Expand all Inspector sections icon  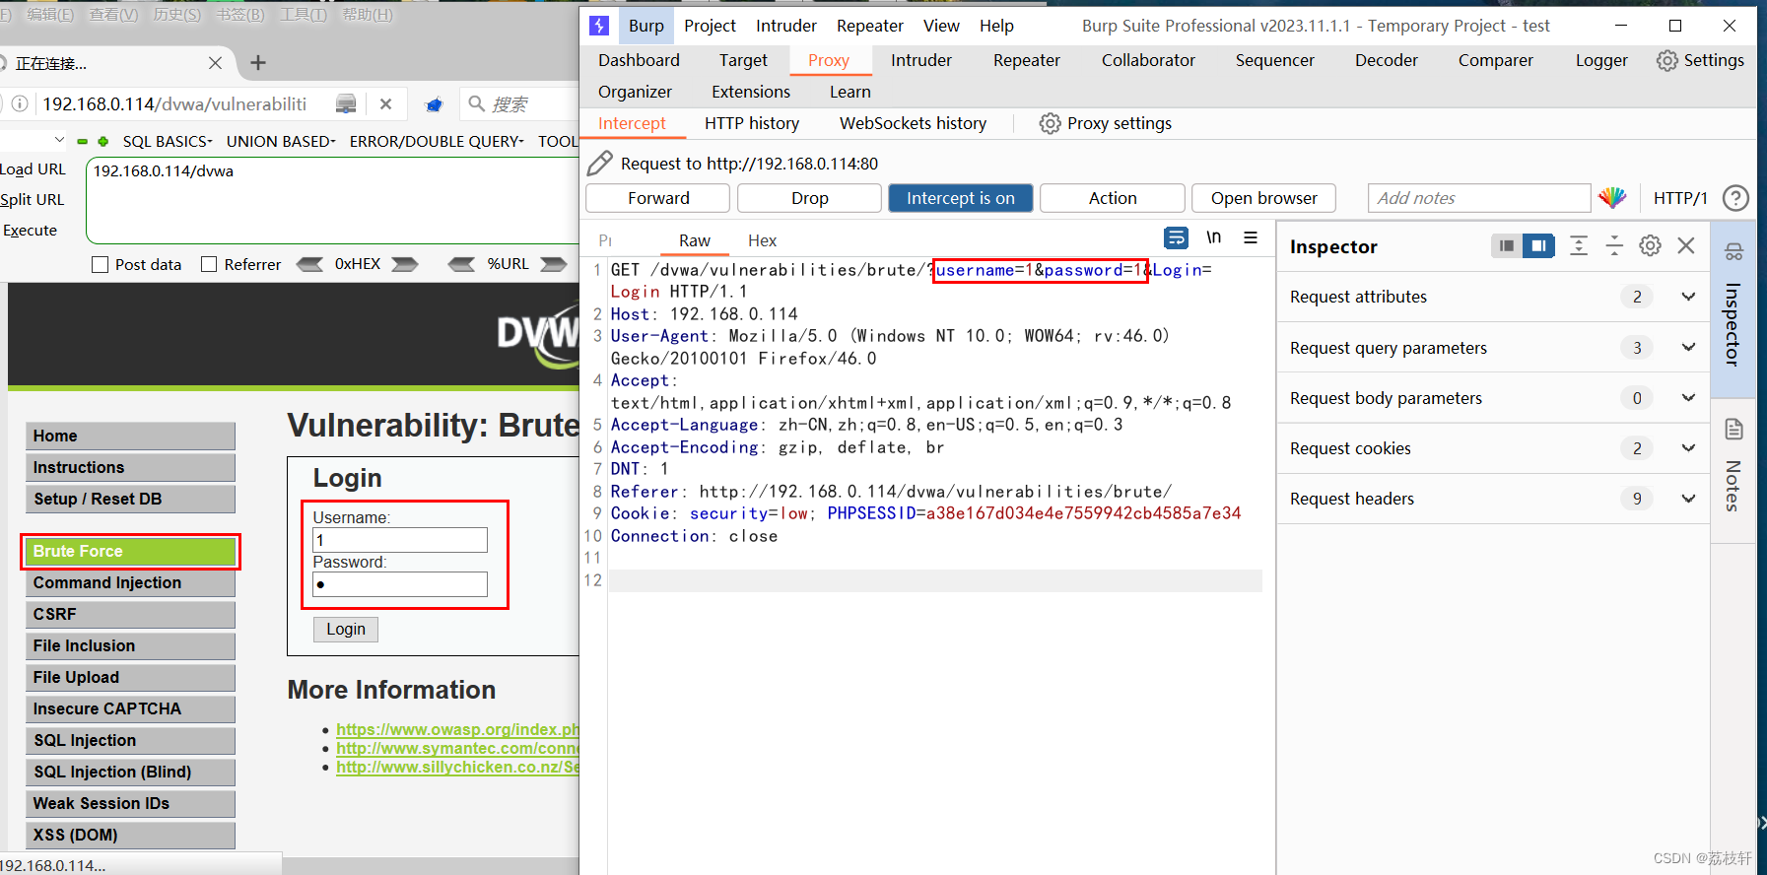pos(1579,246)
